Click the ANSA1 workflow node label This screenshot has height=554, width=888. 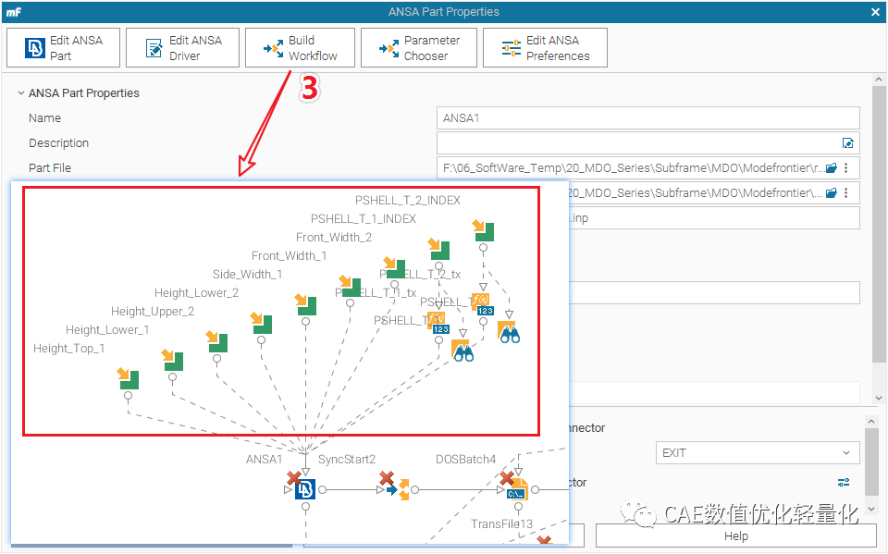point(264,460)
